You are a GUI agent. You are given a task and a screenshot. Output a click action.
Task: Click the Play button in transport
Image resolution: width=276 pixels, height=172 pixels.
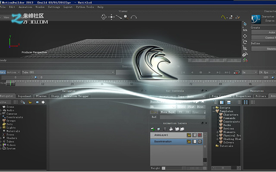click(209, 72)
